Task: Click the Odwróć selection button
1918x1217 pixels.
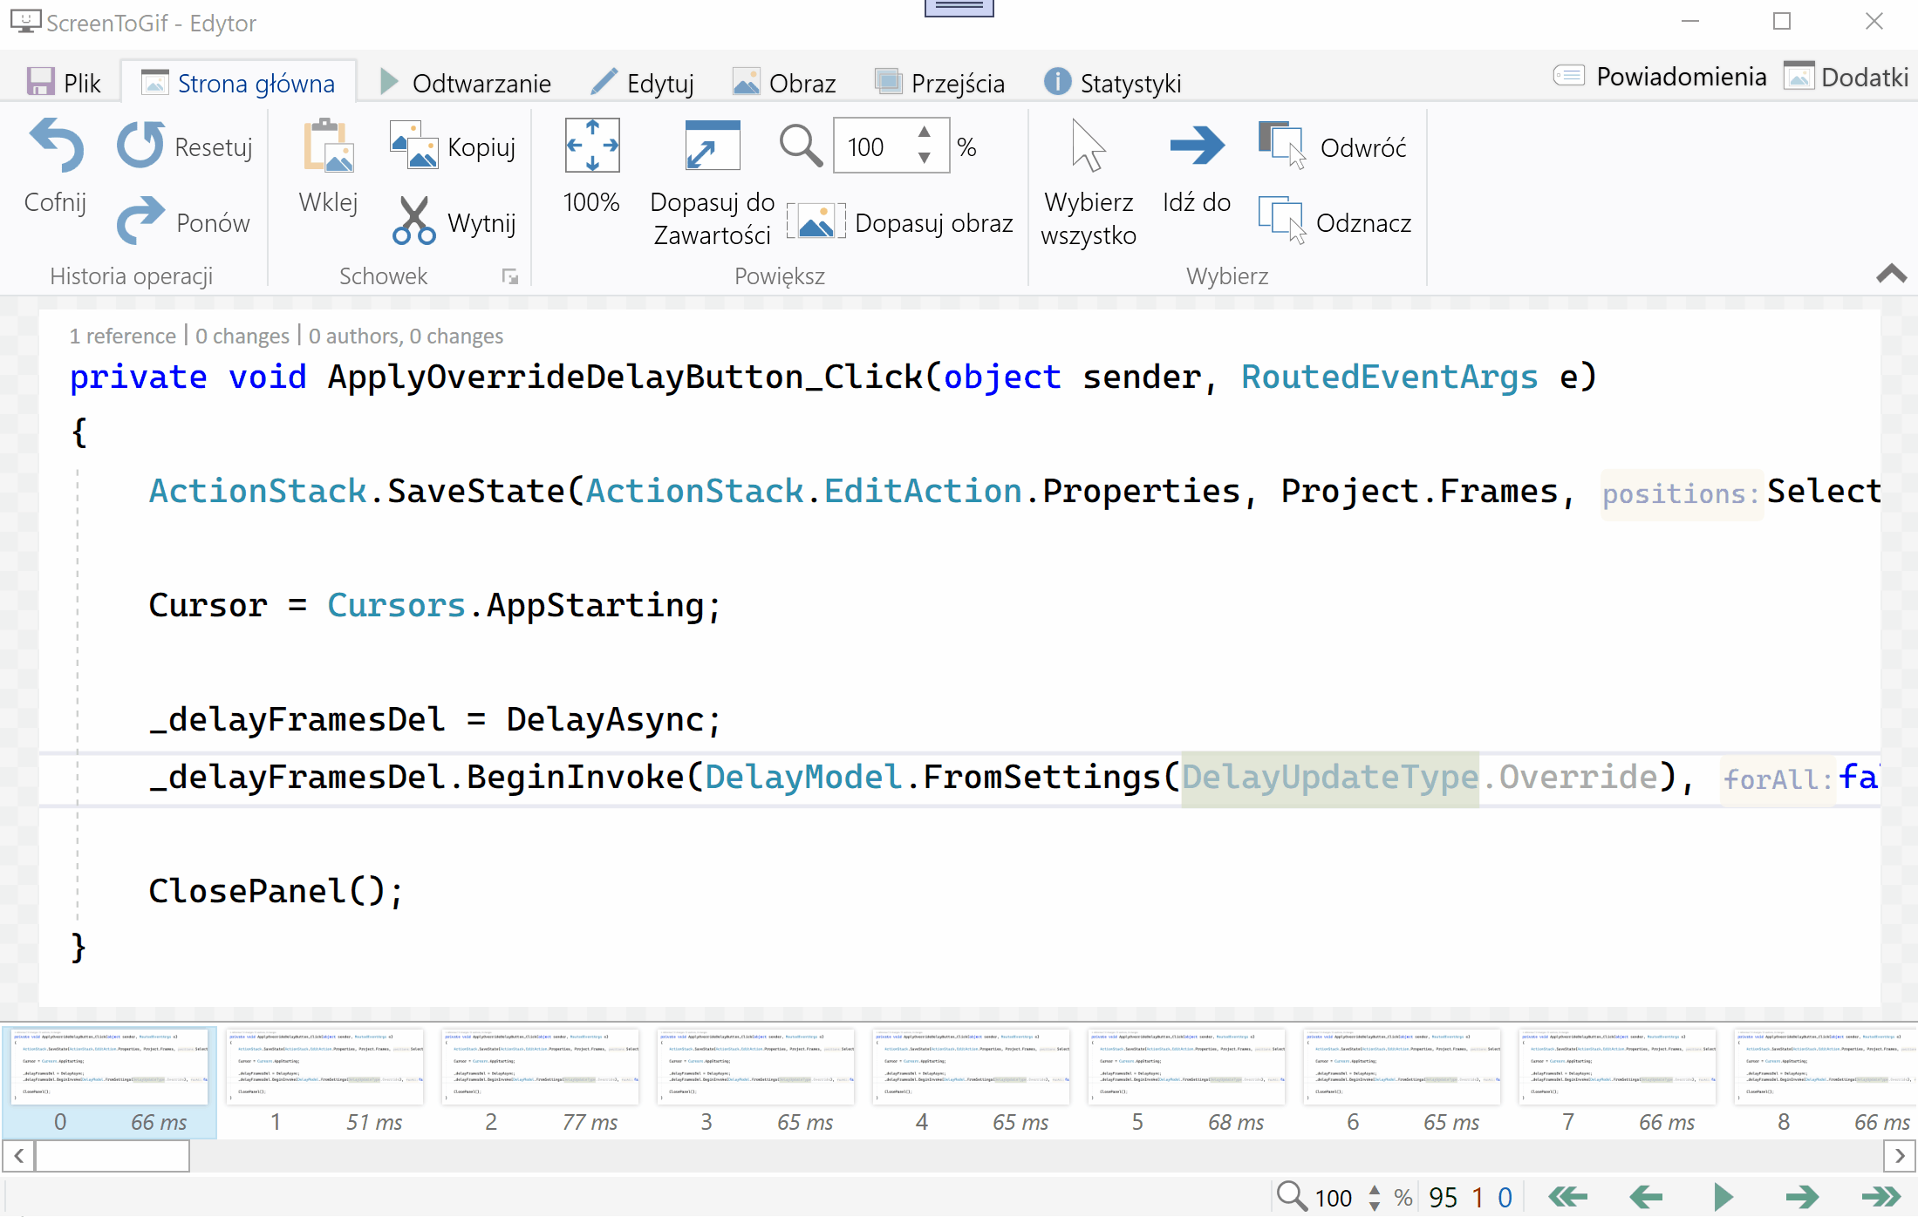Action: pos(1333,147)
